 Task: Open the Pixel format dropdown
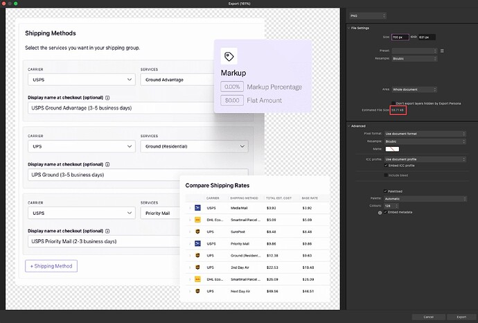(x=425, y=134)
